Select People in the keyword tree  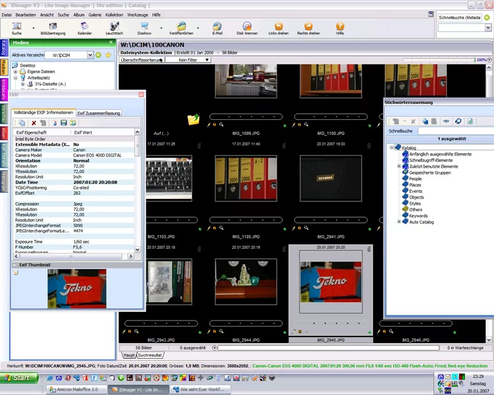415,178
